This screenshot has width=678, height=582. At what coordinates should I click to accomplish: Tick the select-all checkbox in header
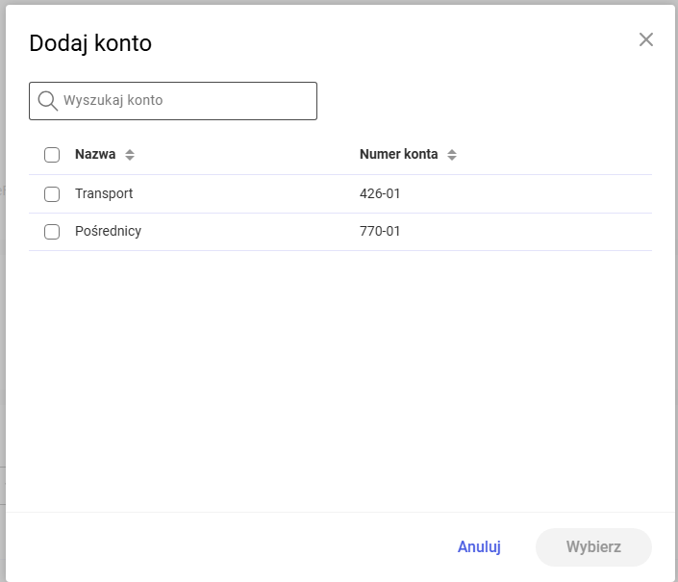[52, 155]
